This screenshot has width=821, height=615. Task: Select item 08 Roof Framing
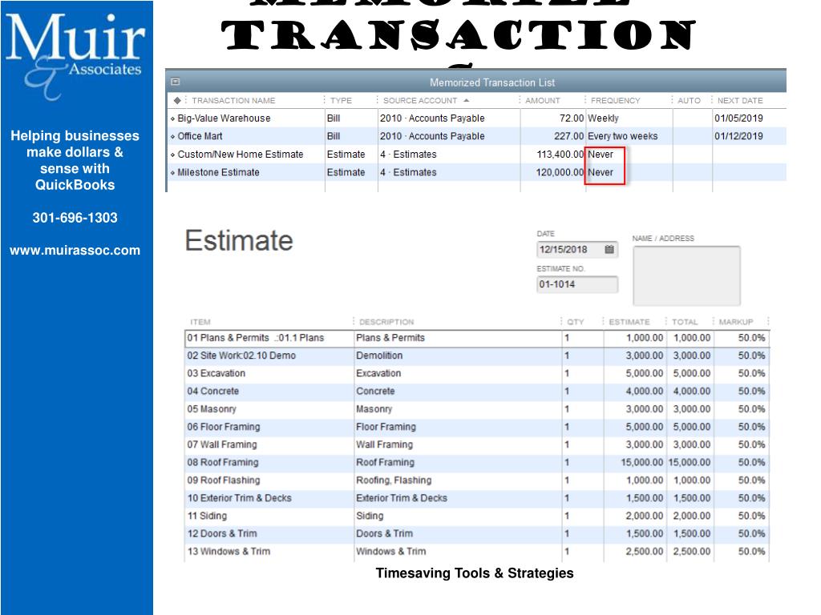(477, 462)
